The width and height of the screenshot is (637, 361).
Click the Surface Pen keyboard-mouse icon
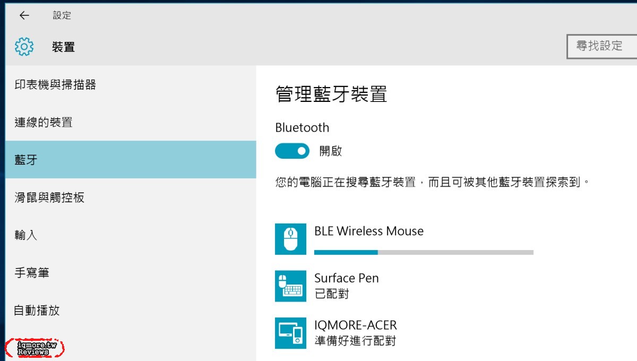tap(290, 286)
